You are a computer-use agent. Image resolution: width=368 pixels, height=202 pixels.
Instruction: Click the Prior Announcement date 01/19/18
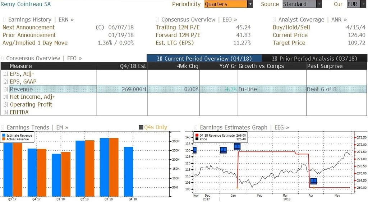pyautogui.click(x=121, y=35)
